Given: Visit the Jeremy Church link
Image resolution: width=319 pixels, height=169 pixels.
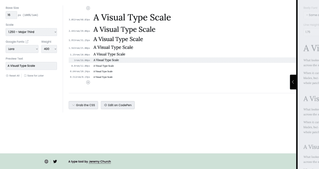Looking at the screenshot, I should [100, 162].
